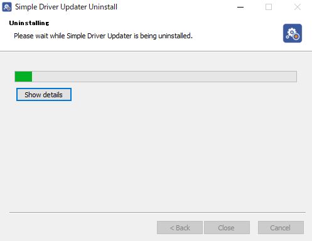Click the disabled Back button
Screen dimensions: 312x241
[180, 227]
